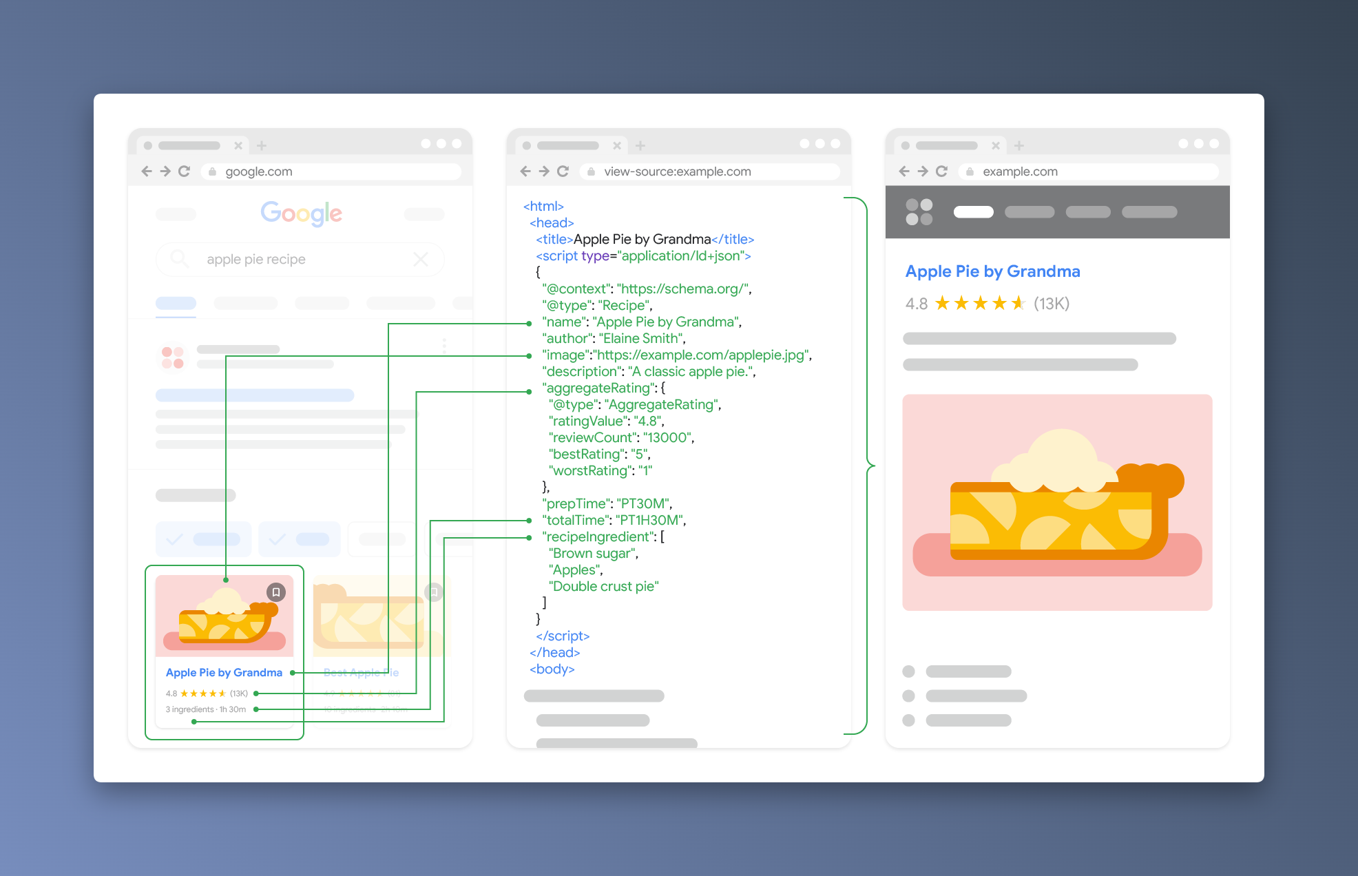
Task: Click the "author": "Elaine Smith" line
Action: click(614, 338)
